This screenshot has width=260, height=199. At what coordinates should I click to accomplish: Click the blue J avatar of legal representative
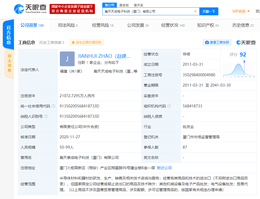pos(67,59)
